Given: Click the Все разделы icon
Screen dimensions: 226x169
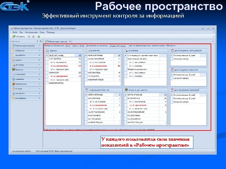Looking at the screenshot, I should [13, 98].
